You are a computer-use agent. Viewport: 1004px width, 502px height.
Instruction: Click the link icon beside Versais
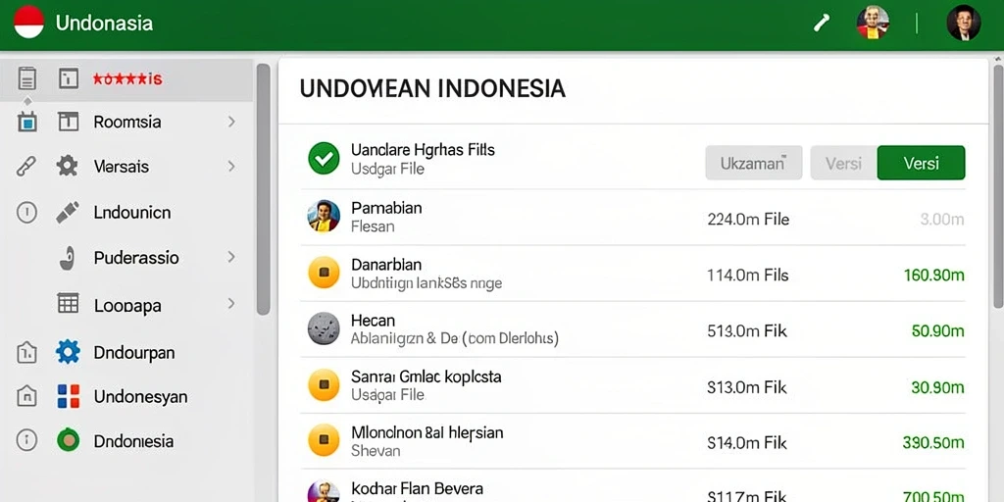26,167
